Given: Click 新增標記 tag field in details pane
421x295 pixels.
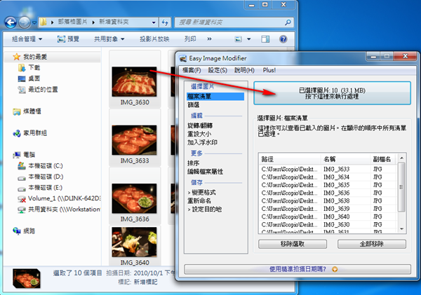Looking at the screenshot, I should [x=146, y=282].
